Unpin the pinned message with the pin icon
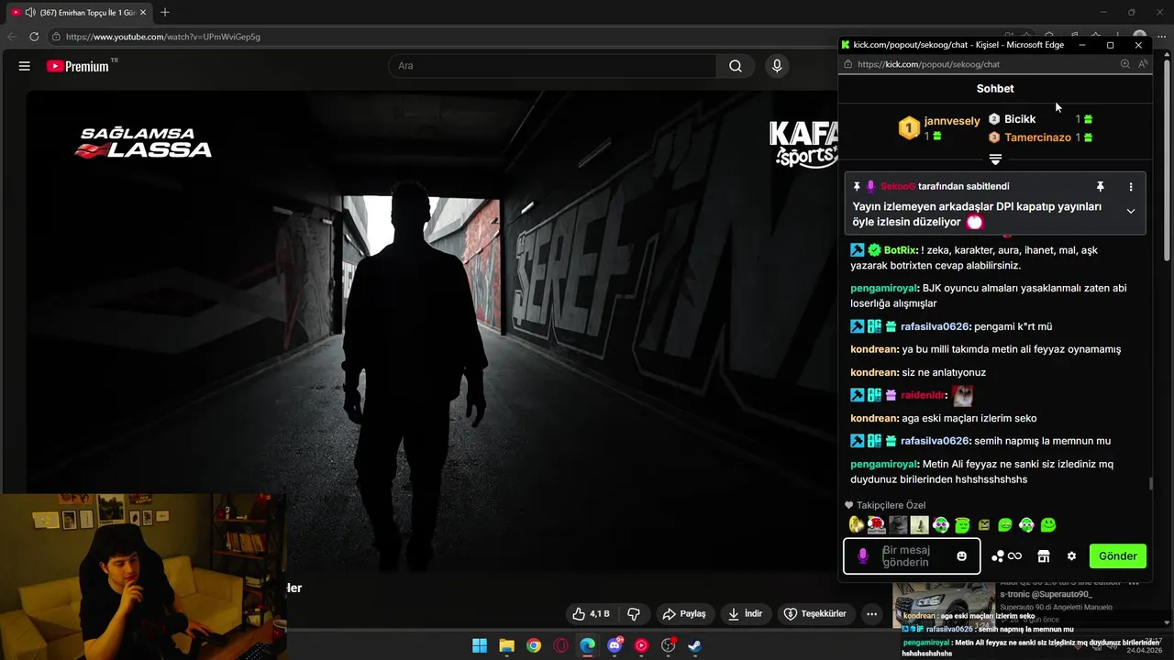Screen dimensions: 1174x660 pyautogui.click(x=1101, y=186)
